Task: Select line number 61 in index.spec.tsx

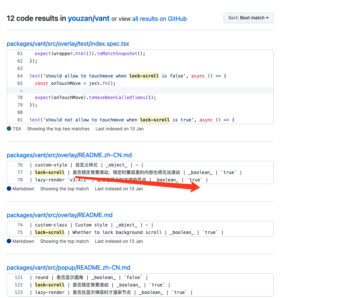Action: click(x=20, y=54)
